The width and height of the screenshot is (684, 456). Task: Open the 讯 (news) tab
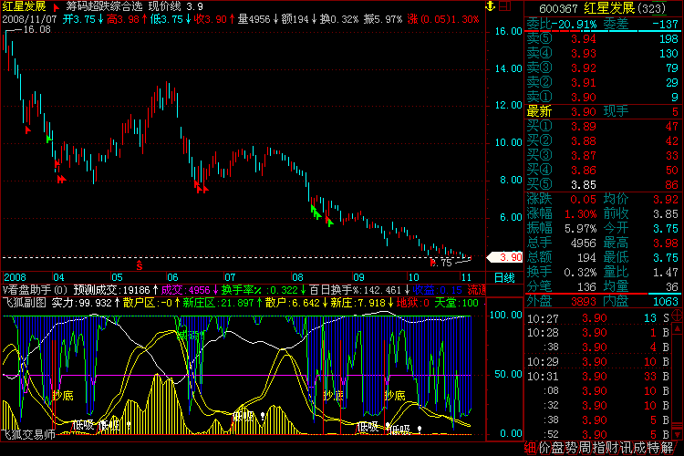tap(626, 448)
